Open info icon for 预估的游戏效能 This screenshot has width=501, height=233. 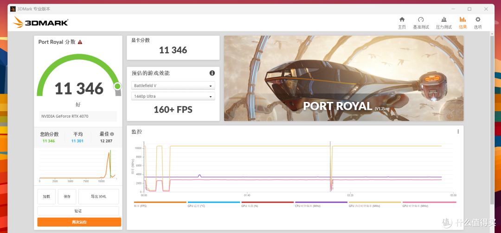(212, 73)
